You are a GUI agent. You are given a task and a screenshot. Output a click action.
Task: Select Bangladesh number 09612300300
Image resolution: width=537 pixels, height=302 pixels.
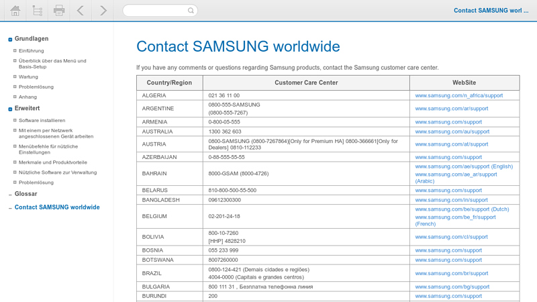pos(224,200)
